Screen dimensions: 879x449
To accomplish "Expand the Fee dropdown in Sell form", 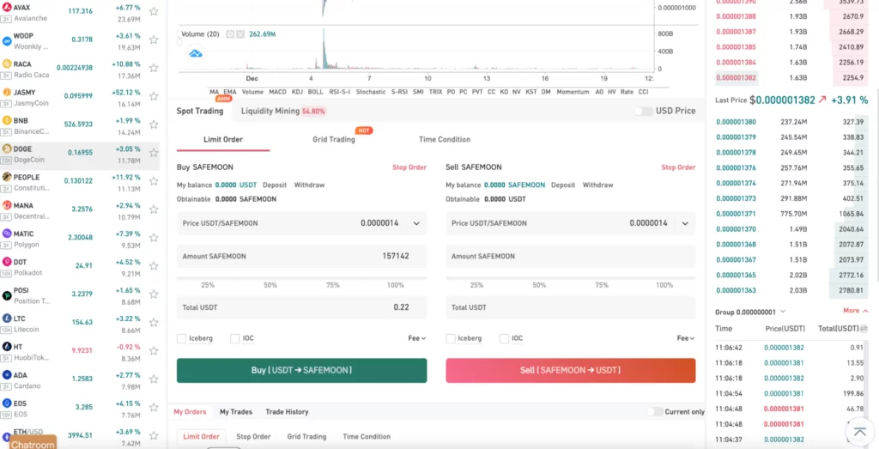I will (x=686, y=338).
